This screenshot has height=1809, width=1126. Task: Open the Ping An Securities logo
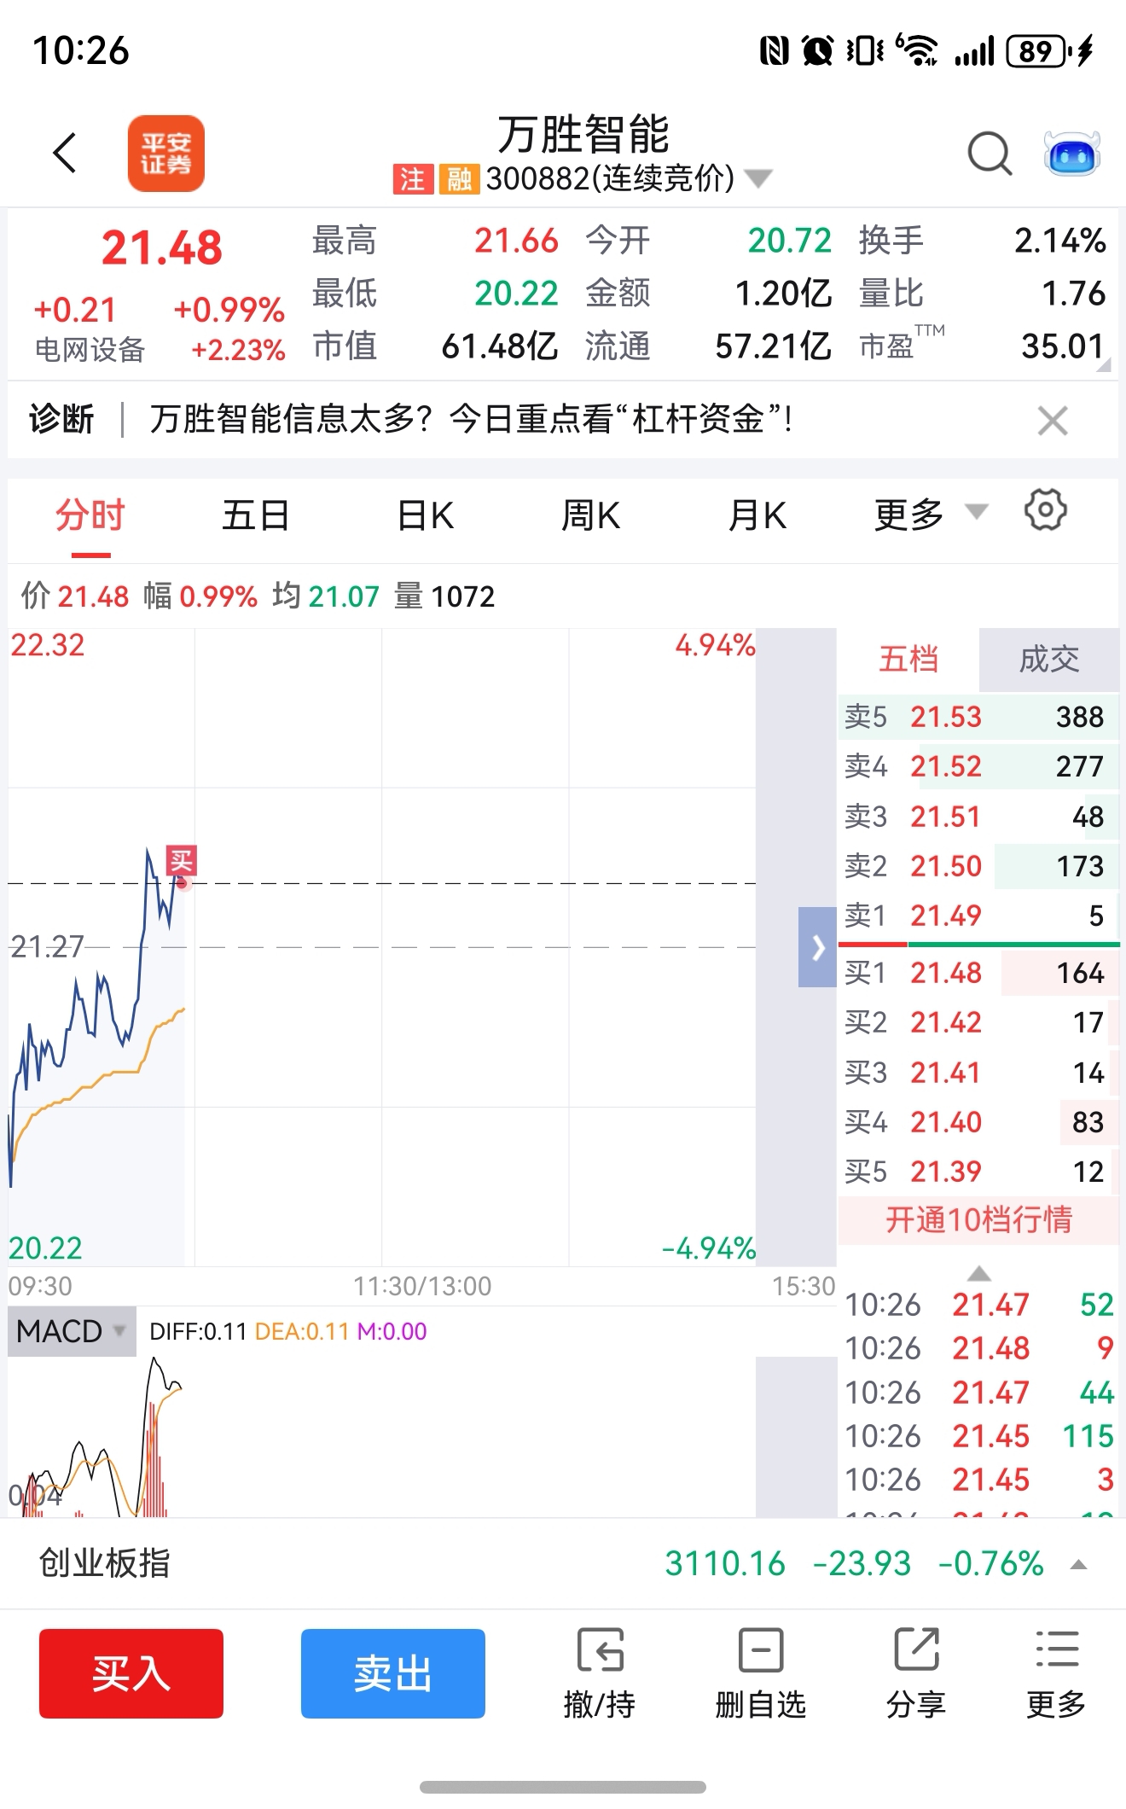click(x=166, y=154)
